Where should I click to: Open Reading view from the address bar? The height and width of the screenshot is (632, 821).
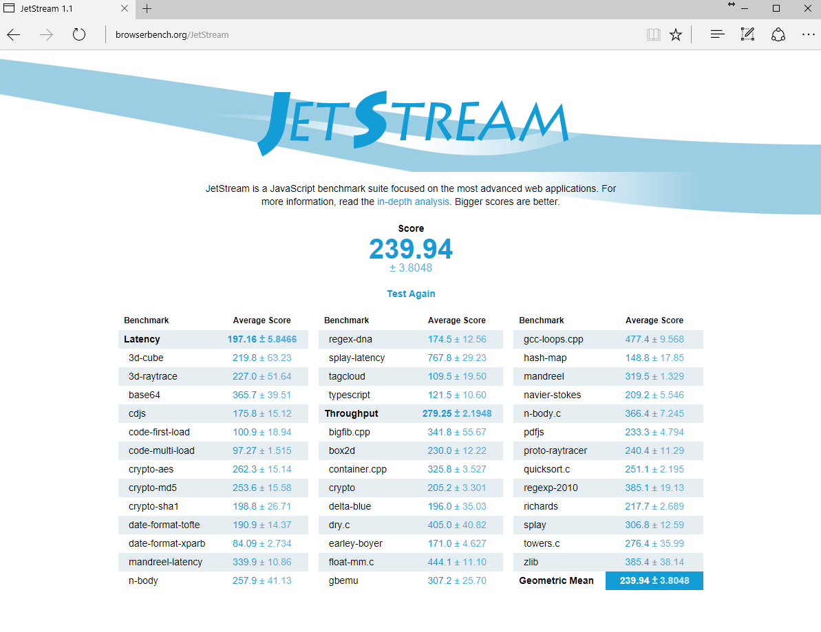[x=653, y=34]
